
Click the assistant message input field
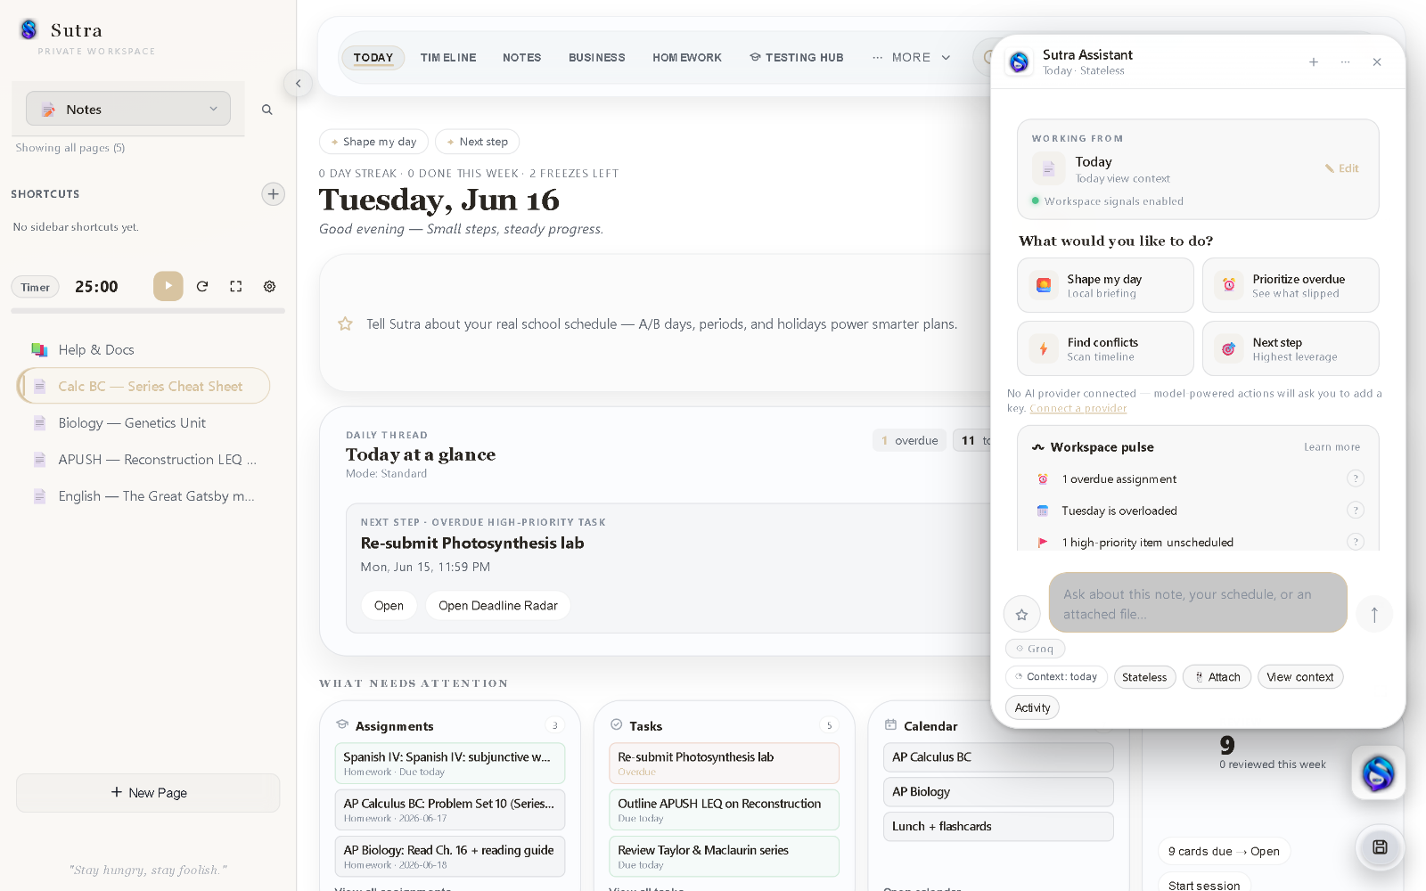point(1198,603)
